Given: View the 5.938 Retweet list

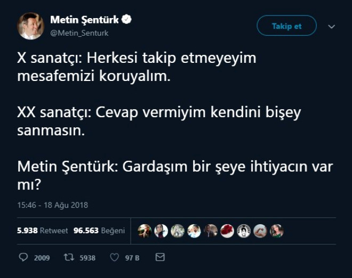Looking at the screenshot, I should (x=43, y=231).
